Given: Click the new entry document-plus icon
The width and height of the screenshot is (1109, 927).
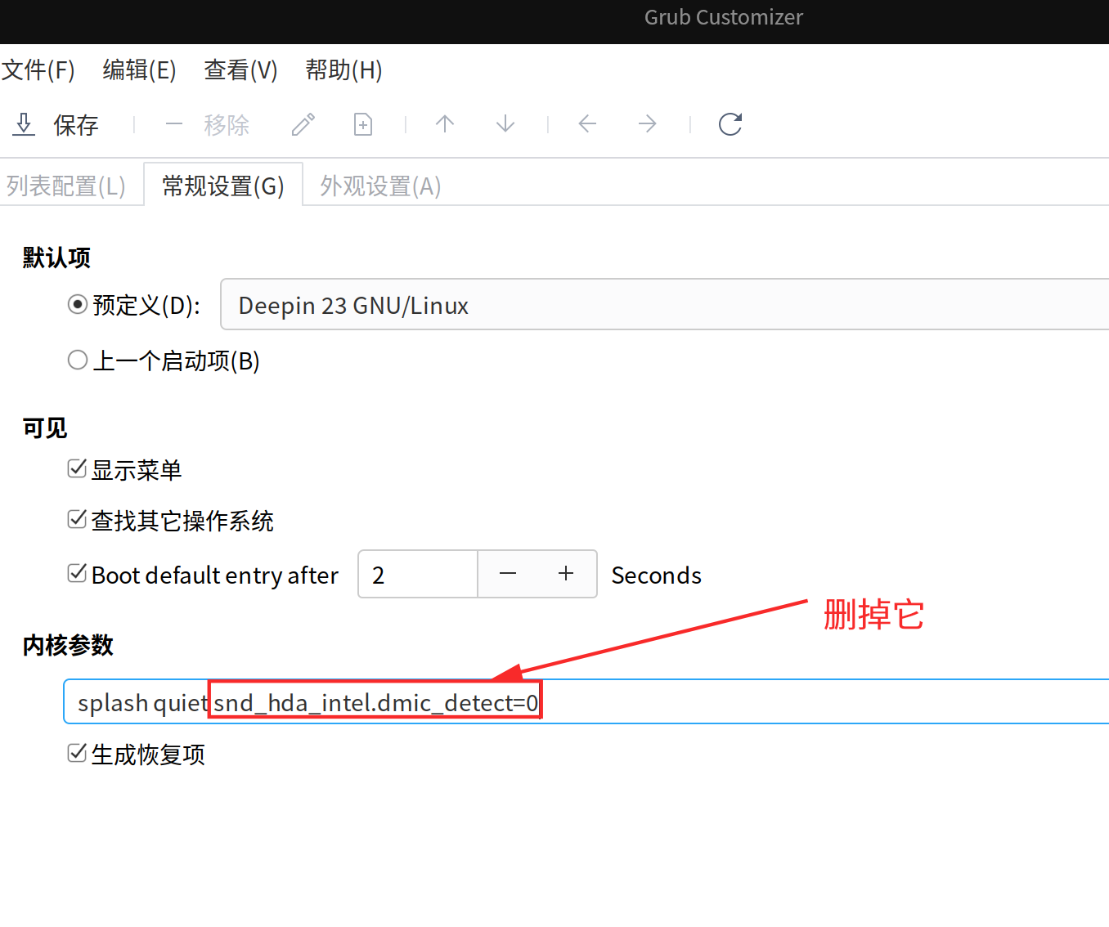Looking at the screenshot, I should (x=363, y=124).
